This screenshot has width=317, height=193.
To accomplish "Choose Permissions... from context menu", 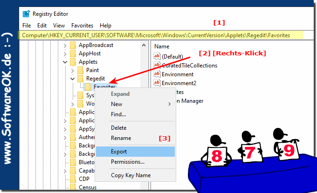I will pyautogui.click(x=135, y=162).
